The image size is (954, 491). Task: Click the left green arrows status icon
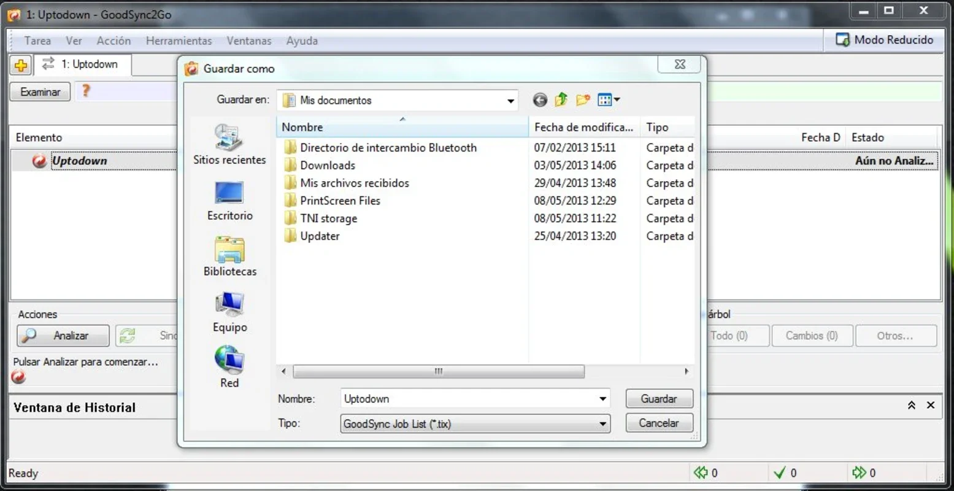point(700,473)
